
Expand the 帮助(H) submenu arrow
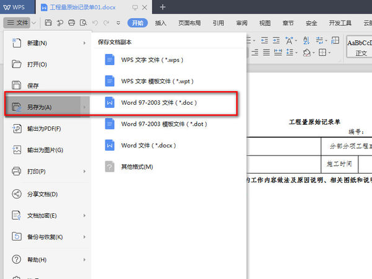point(84,260)
